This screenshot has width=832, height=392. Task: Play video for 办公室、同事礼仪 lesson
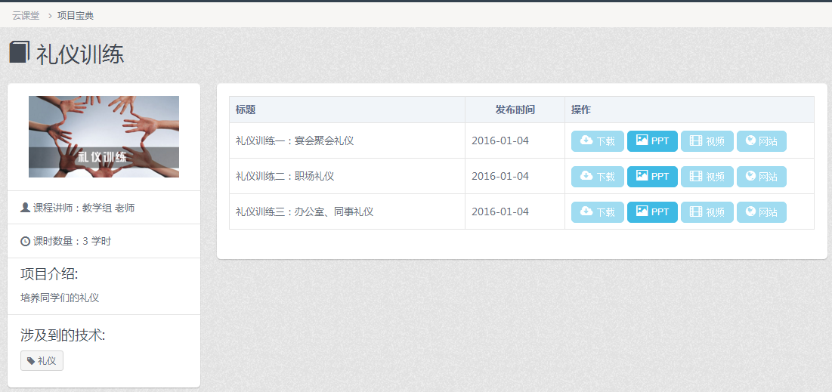coord(707,212)
